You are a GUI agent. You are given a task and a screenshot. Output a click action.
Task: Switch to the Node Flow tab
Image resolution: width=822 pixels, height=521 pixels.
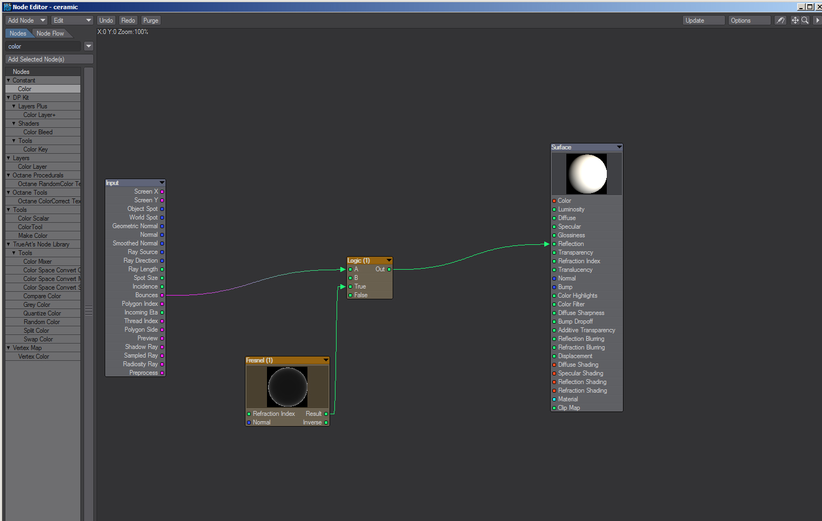pos(50,33)
